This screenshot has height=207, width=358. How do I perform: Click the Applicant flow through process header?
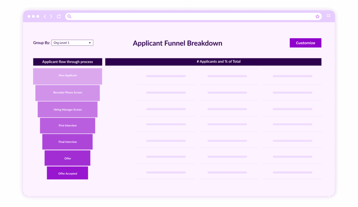(67, 62)
